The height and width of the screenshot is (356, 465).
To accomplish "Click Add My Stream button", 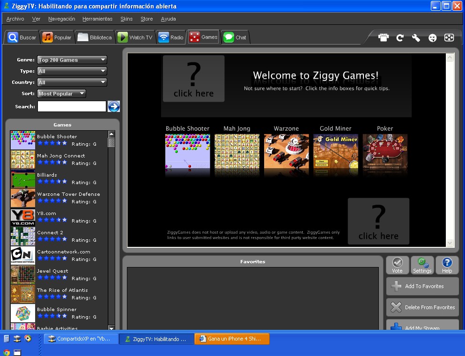I will click(x=422, y=325).
